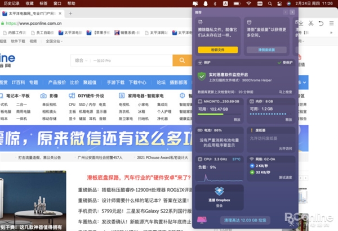Click 家用电器·智能家电 category icon

pos(122,96)
